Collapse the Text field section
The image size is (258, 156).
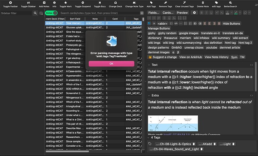coord(149,65)
